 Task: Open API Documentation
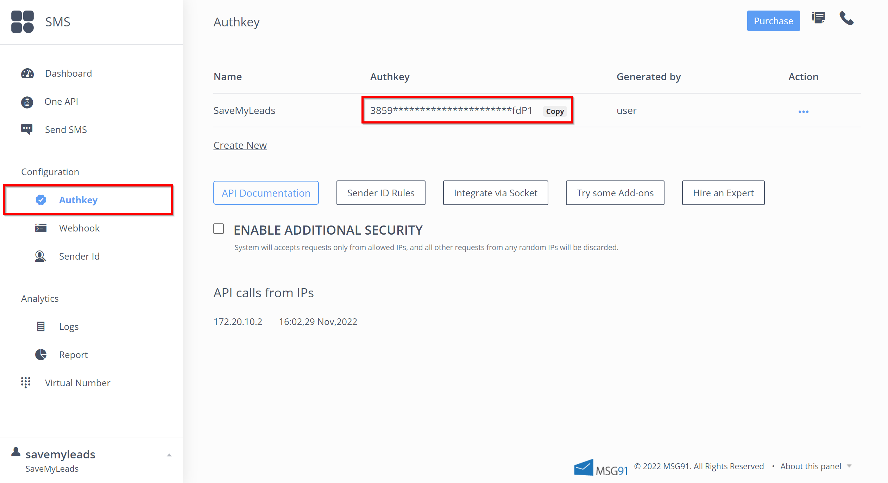pos(266,193)
